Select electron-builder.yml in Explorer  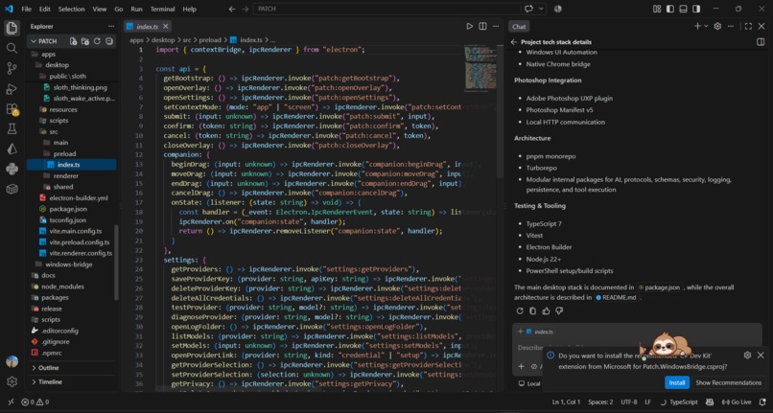(79, 198)
